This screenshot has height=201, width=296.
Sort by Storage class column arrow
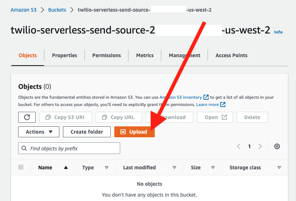tap(279, 167)
